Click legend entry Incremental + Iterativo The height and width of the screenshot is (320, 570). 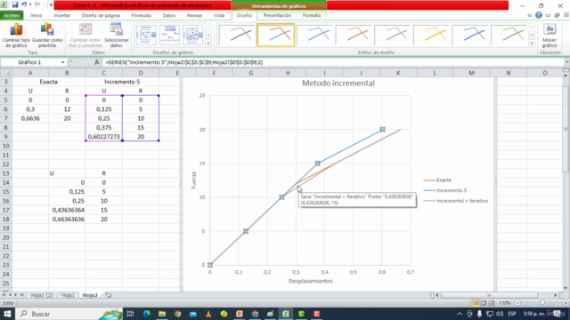pyautogui.click(x=456, y=201)
